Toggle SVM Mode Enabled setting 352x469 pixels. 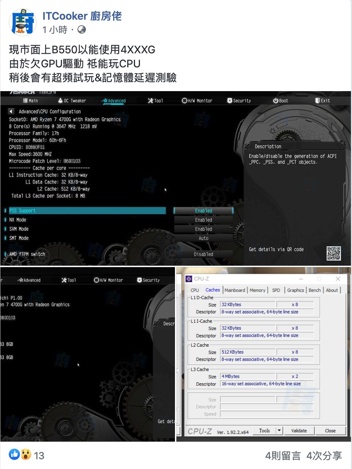coord(203,229)
